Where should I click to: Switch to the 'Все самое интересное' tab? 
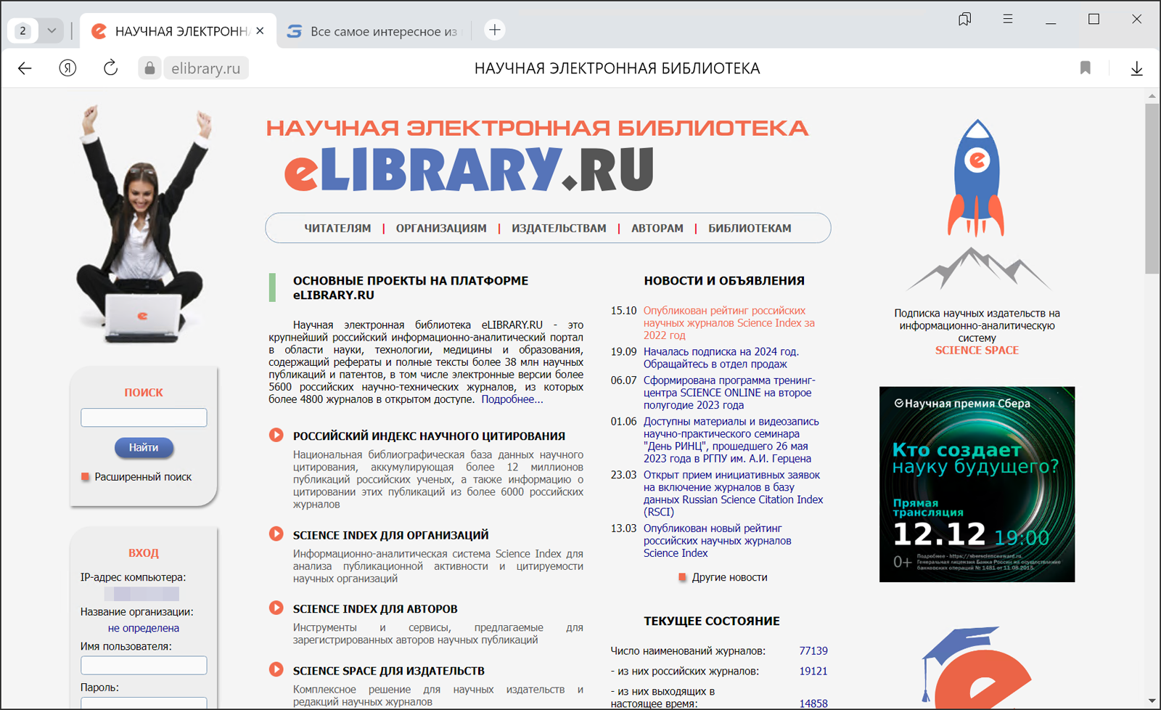click(x=375, y=31)
